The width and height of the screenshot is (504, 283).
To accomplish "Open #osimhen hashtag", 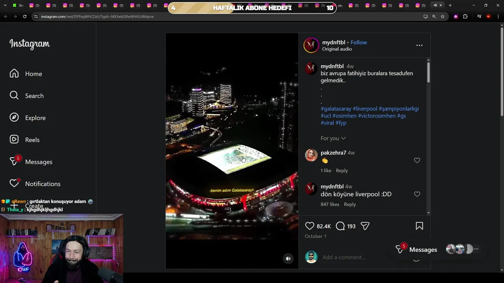I will [x=345, y=116].
